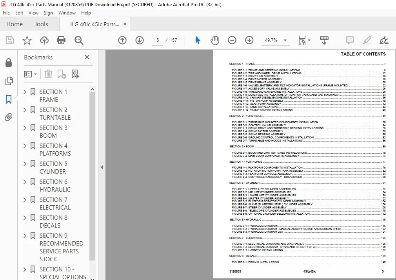Select the Highlight text tool
Screen dimensions: 396x280
click(367, 40)
